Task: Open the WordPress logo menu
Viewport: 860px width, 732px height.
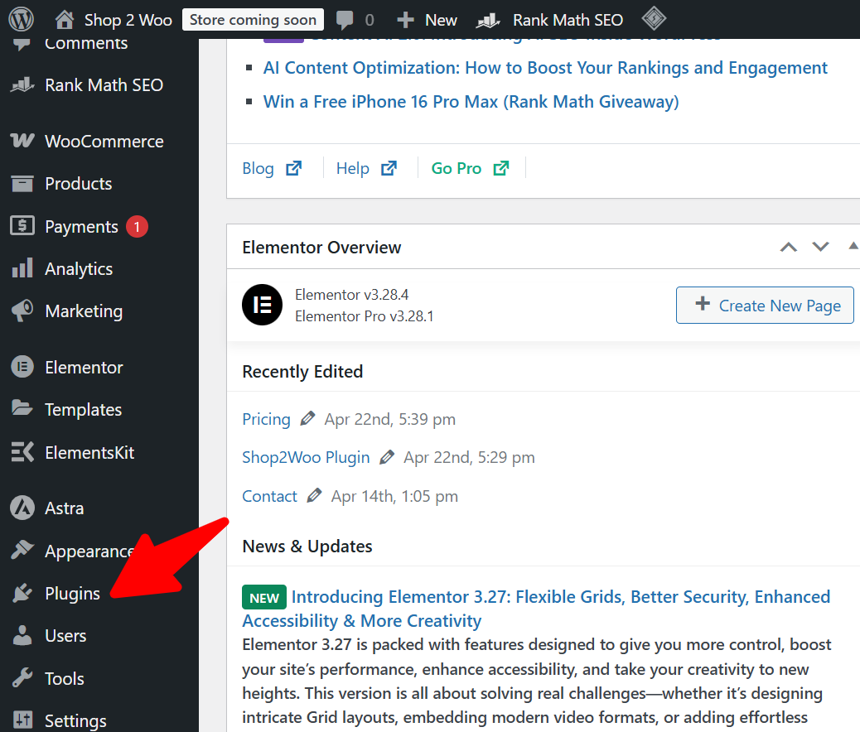Action: [21, 19]
